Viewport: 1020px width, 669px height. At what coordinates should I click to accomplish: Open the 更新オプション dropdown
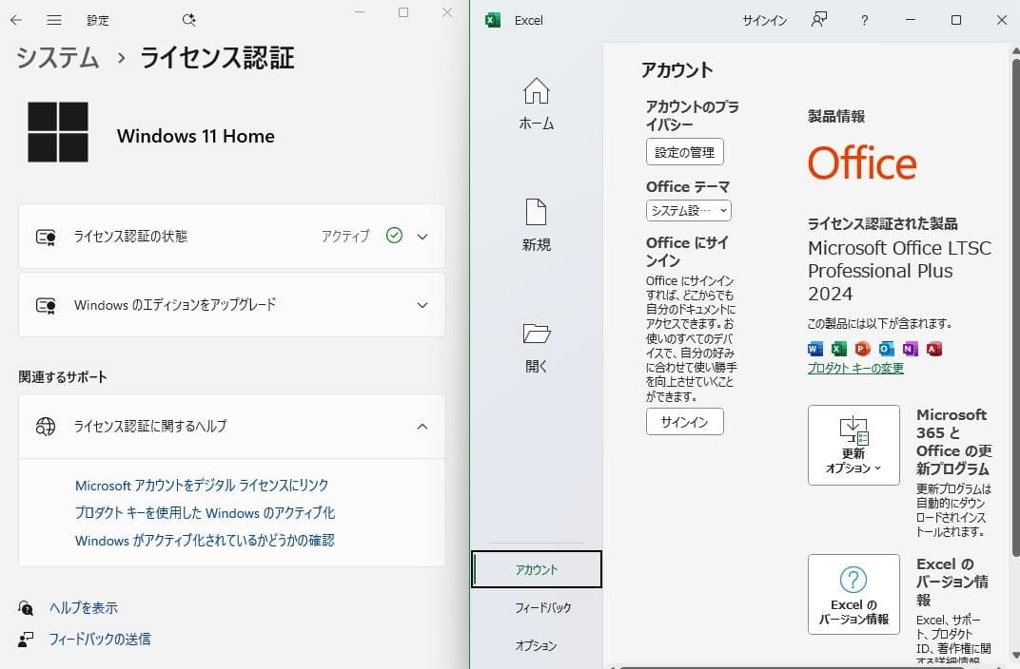853,445
